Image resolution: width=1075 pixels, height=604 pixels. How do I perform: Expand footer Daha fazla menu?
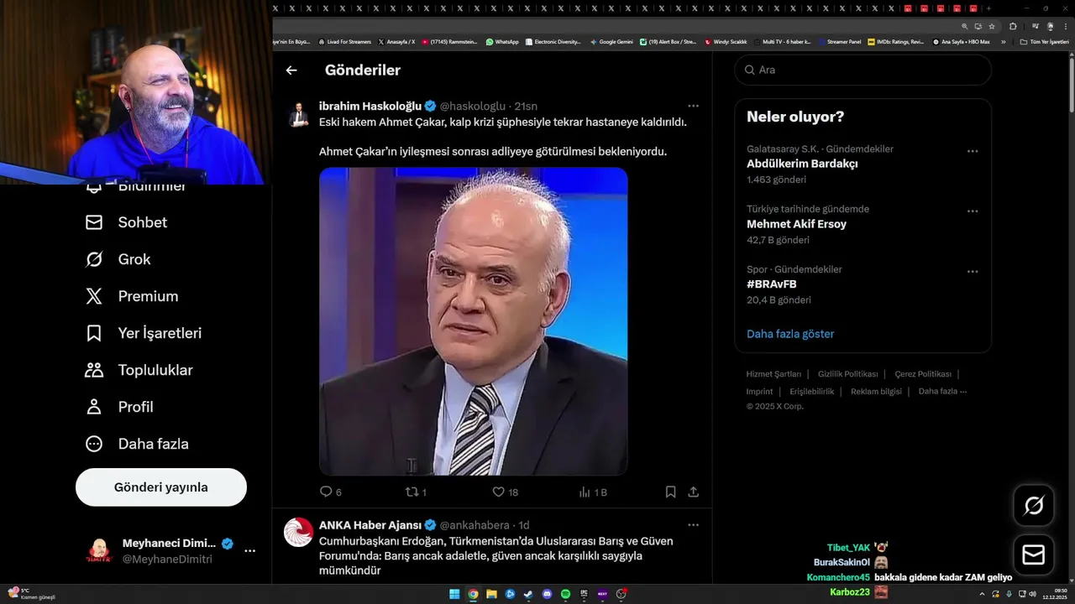pos(942,392)
